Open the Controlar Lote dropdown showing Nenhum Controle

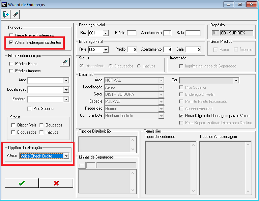tap(161, 116)
